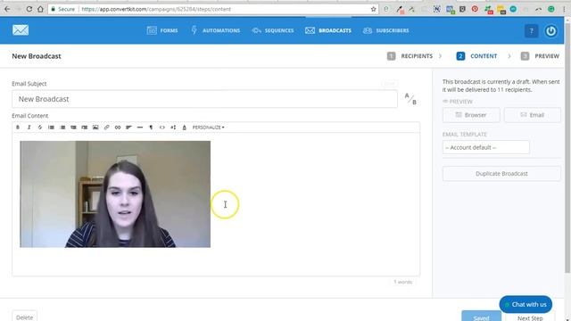Click the Email Subject input field
The width and height of the screenshot is (571, 321).
point(204,99)
